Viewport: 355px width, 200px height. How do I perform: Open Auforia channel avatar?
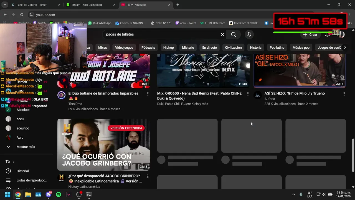[x=258, y=95]
